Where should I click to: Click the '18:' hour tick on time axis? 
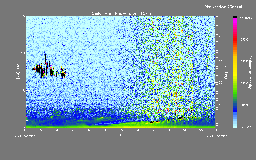click(170, 130)
